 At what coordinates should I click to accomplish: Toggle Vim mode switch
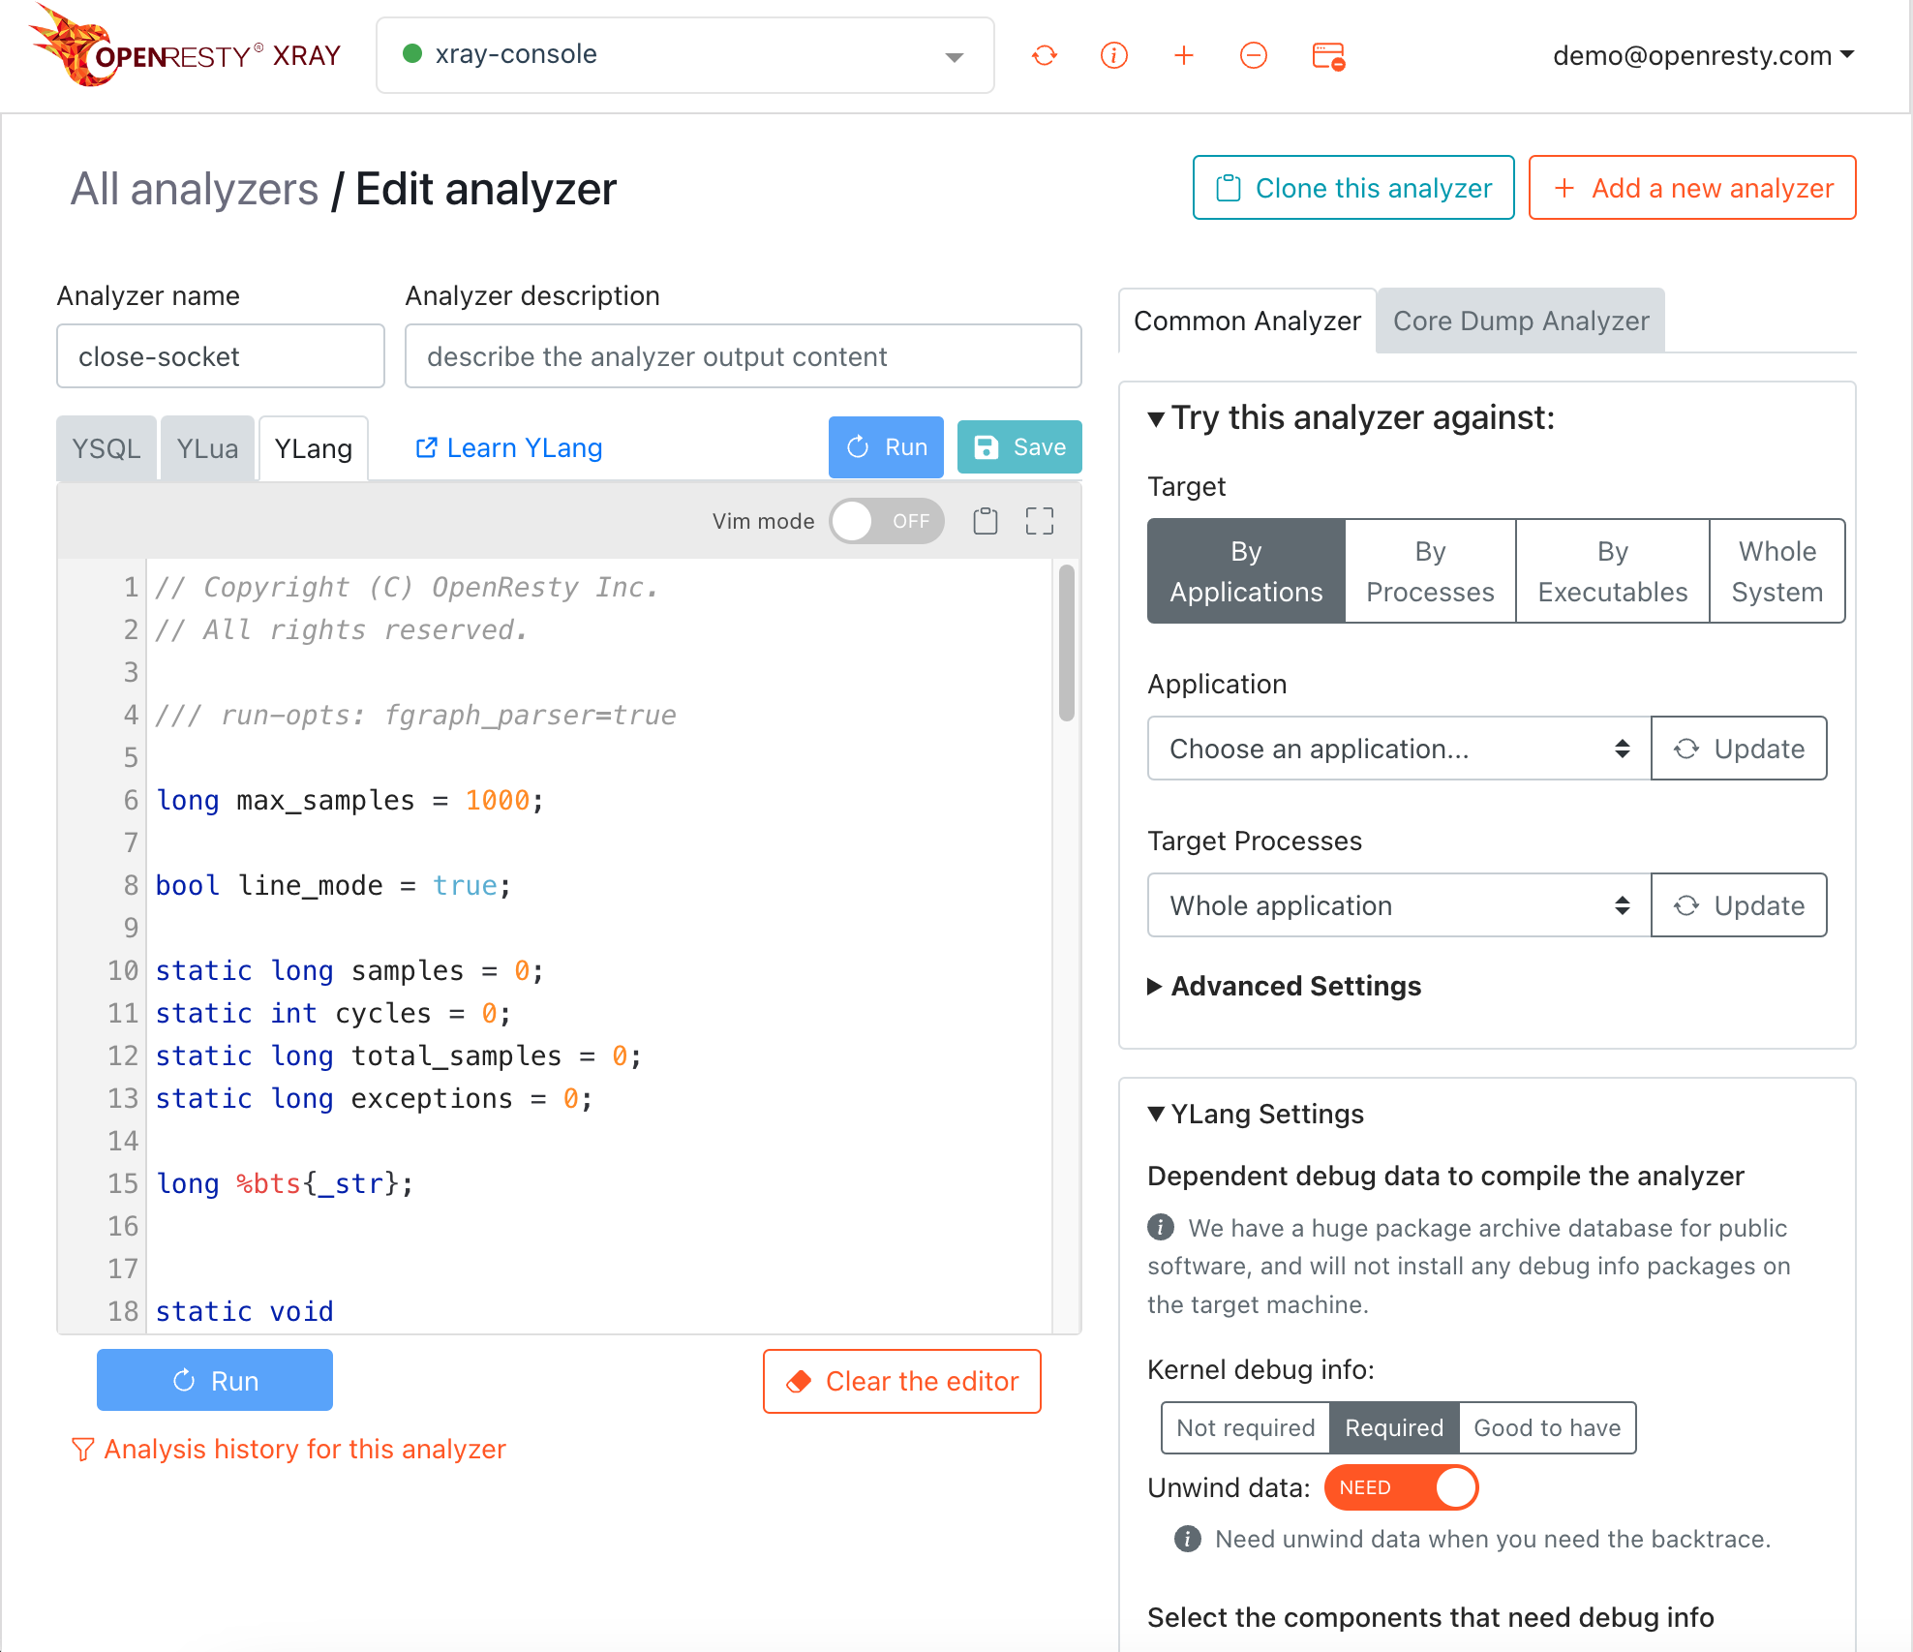(886, 521)
